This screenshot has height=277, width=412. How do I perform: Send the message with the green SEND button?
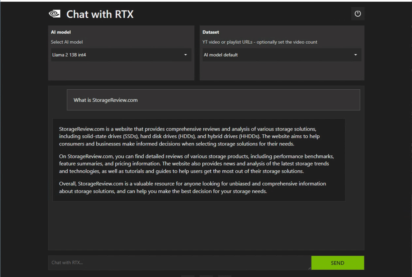338,263
